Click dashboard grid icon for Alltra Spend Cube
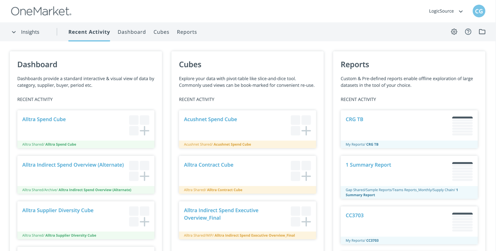 click(139, 125)
